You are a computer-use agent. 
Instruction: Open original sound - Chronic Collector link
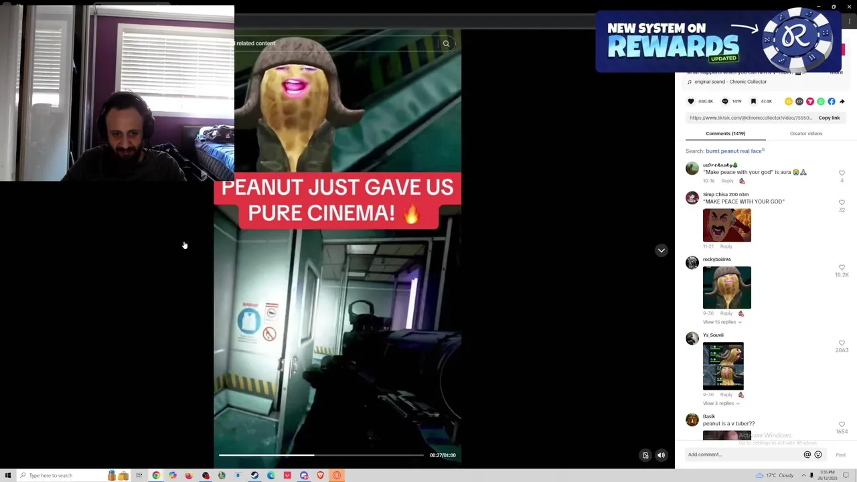[730, 82]
